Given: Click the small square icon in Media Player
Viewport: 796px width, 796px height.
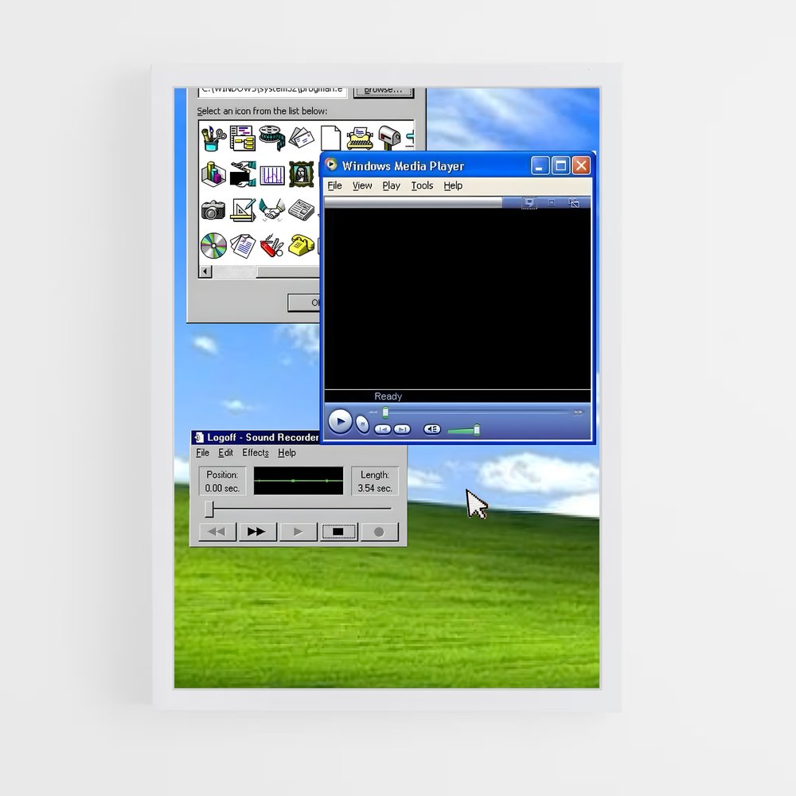Looking at the screenshot, I should tap(552, 202).
